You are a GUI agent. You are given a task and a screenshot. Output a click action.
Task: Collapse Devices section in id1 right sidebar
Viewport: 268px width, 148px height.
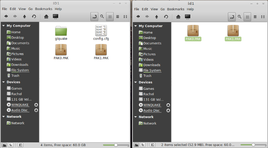click(136, 82)
